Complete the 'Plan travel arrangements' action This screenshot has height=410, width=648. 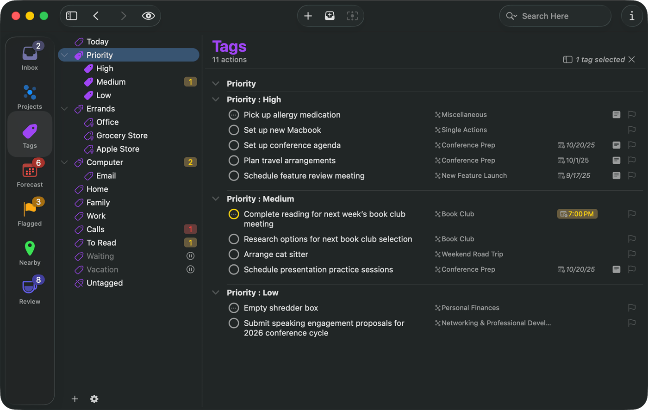pyautogui.click(x=234, y=161)
